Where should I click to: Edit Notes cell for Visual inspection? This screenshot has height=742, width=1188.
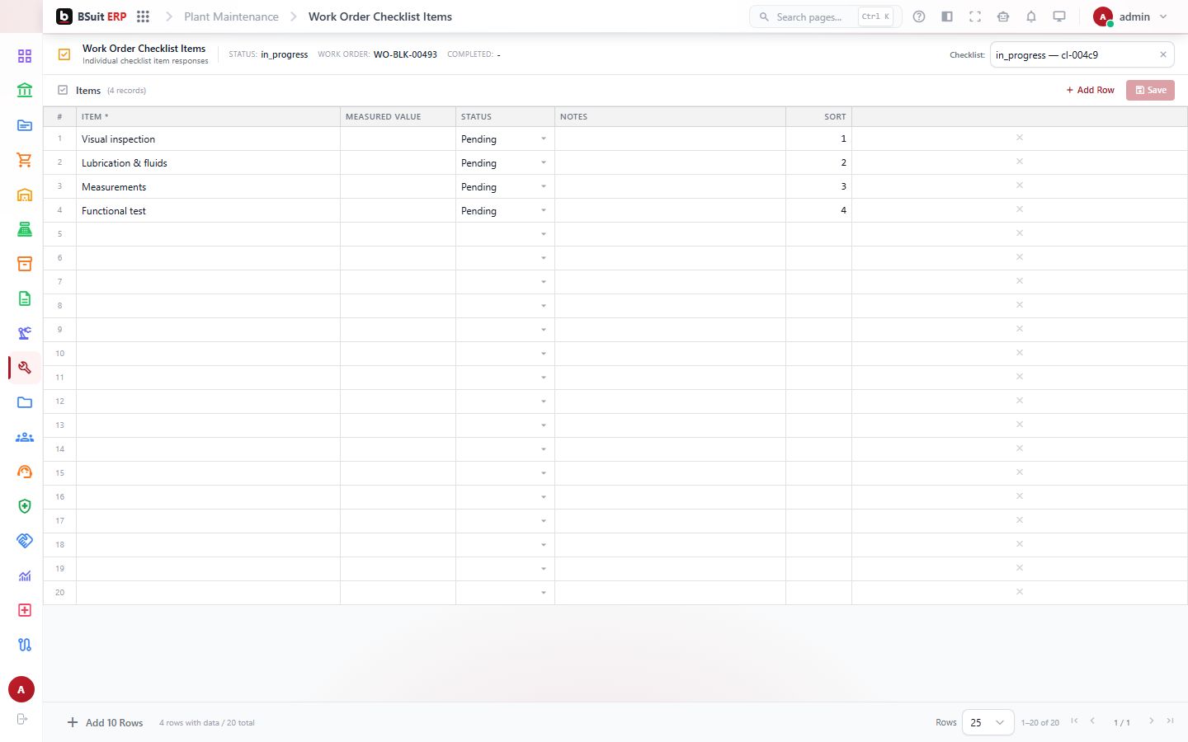pyautogui.click(x=670, y=139)
